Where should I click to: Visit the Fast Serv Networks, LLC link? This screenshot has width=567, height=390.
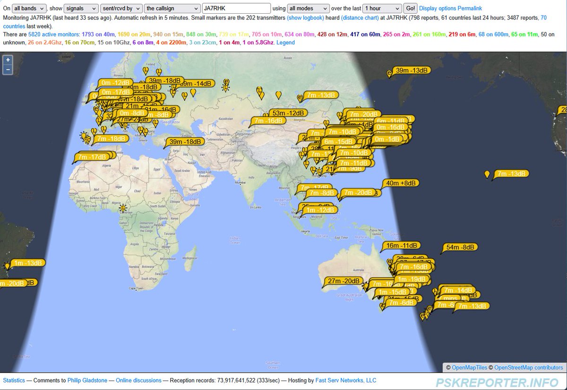[346, 380]
